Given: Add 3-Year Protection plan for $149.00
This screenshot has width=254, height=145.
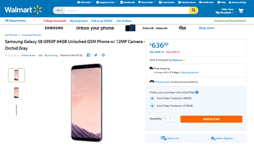Looking at the screenshot, I should pos(152,106).
